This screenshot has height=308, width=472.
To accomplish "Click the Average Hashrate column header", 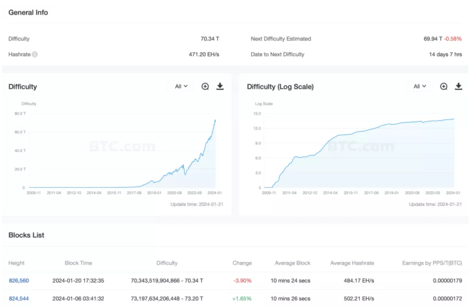I will coord(352,263).
